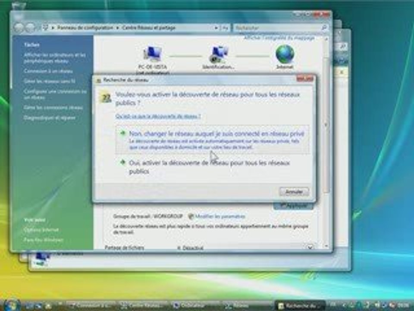Click 'Modifier les paramètres' link
The height and width of the screenshot is (311, 414).
pos(220,216)
